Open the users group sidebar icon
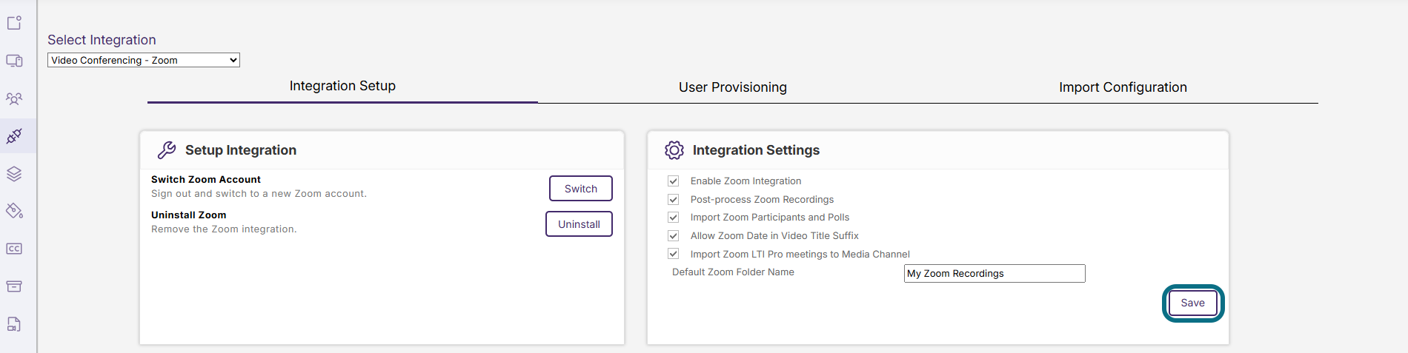Screen dimensions: 1408x353 (14, 98)
